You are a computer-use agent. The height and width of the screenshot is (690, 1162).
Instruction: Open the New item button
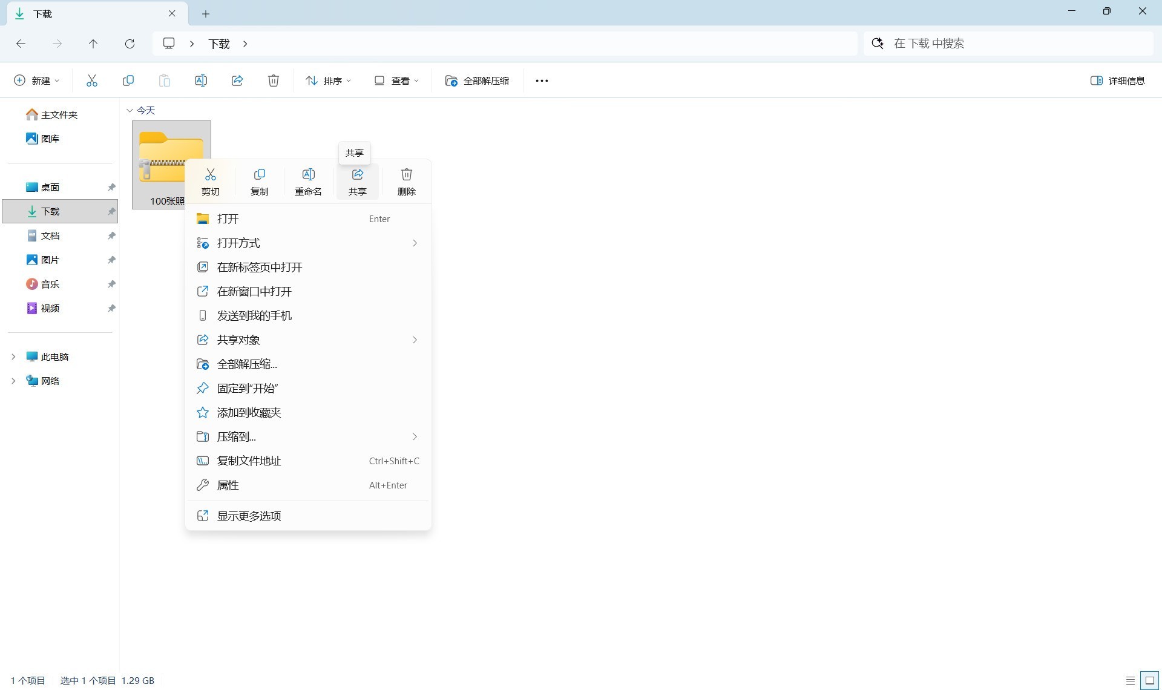tap(37, 80)
